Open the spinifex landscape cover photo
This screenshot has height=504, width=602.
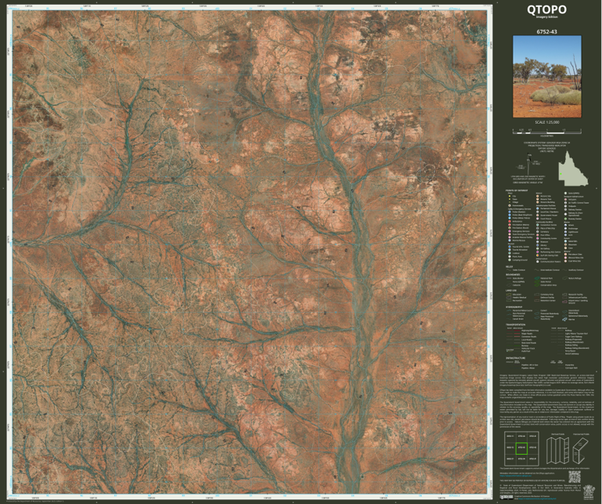tap(547, 76)
